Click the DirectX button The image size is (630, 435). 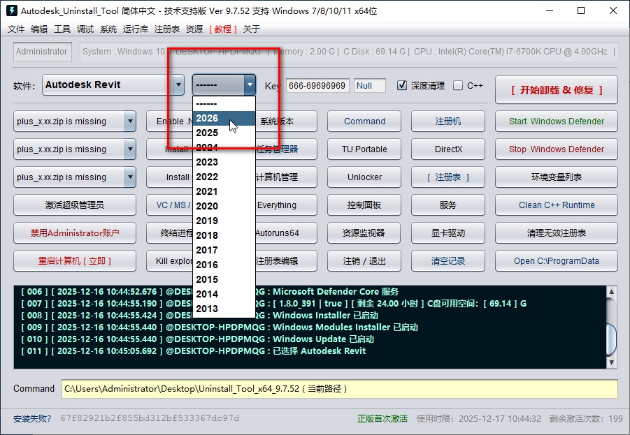[448, 149]
